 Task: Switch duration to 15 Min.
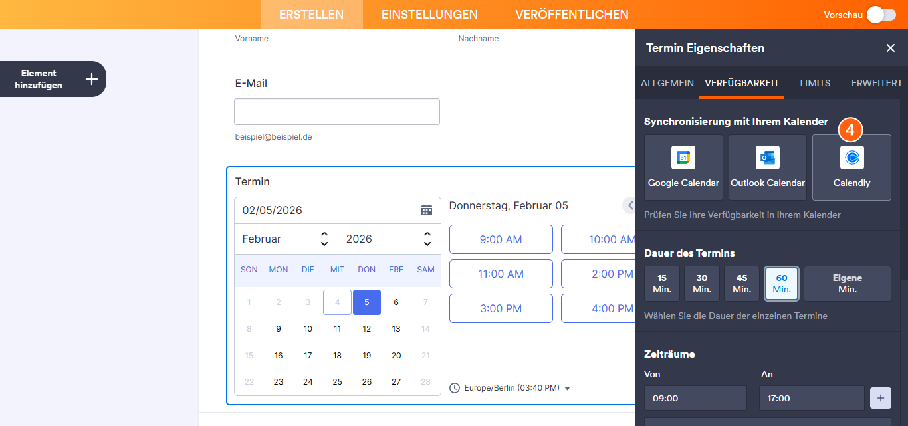661,284
